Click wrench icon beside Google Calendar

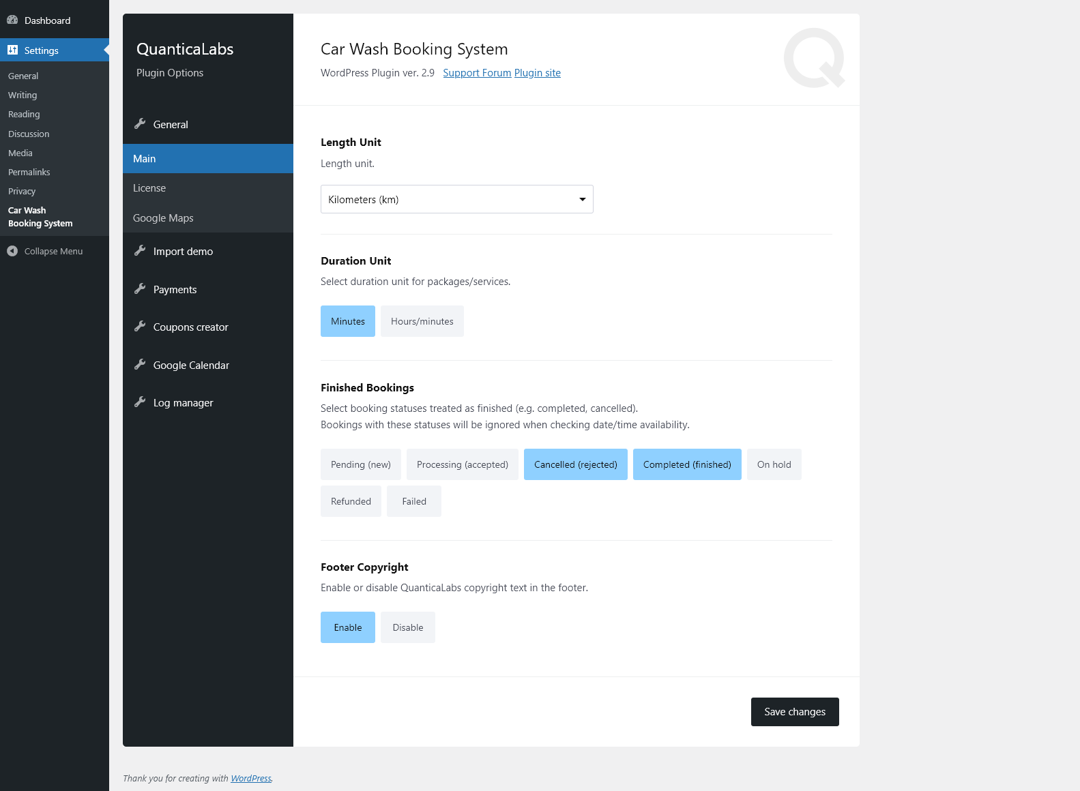[x=140, y=364]
